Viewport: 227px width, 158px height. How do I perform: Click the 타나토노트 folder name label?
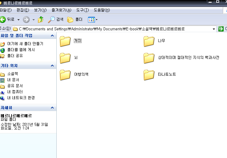click(167, 74)
